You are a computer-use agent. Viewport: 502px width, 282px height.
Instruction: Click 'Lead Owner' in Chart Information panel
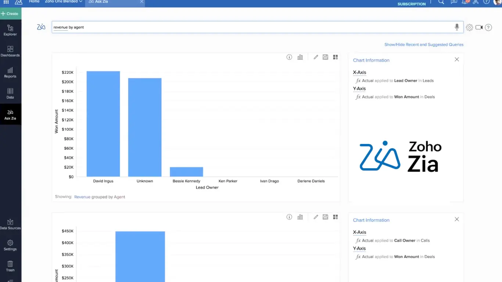[x=405, y=80]
